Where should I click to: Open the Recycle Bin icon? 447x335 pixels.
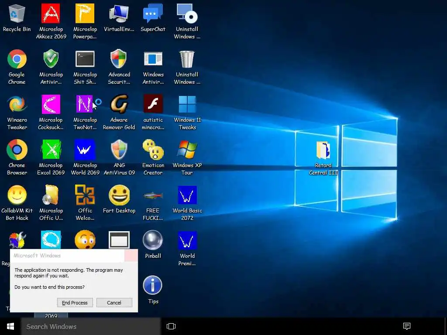pos(17,14)
